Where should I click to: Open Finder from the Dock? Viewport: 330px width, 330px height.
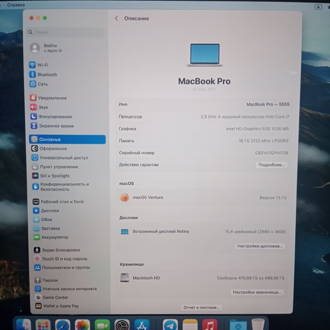pos(24,324)
